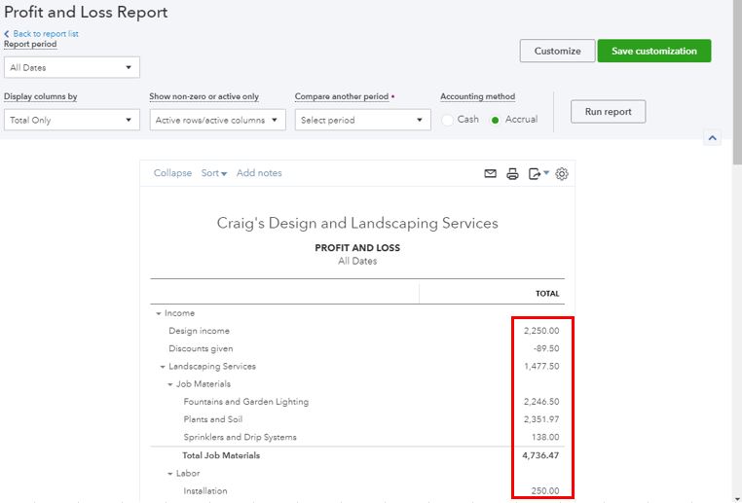Click the Installation row label
Screen dimensions: 742x503
pyautogui.click(x=205, y=491)
